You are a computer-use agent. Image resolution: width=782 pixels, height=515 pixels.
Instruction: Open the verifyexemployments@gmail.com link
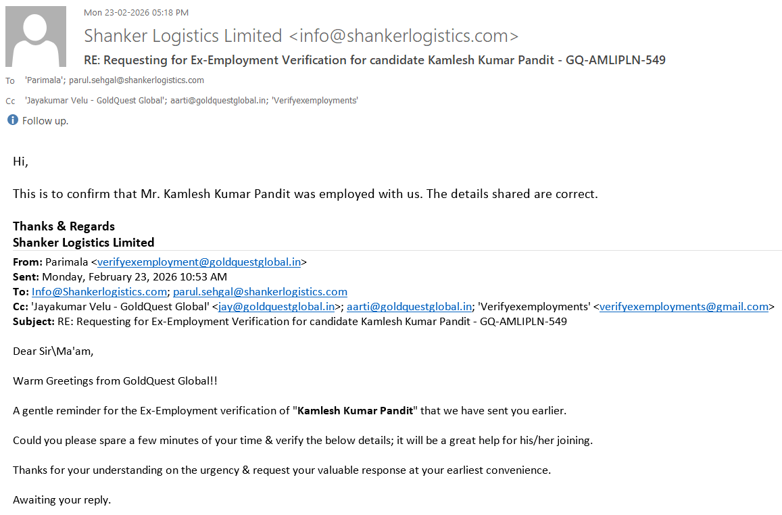click(684, 307)
